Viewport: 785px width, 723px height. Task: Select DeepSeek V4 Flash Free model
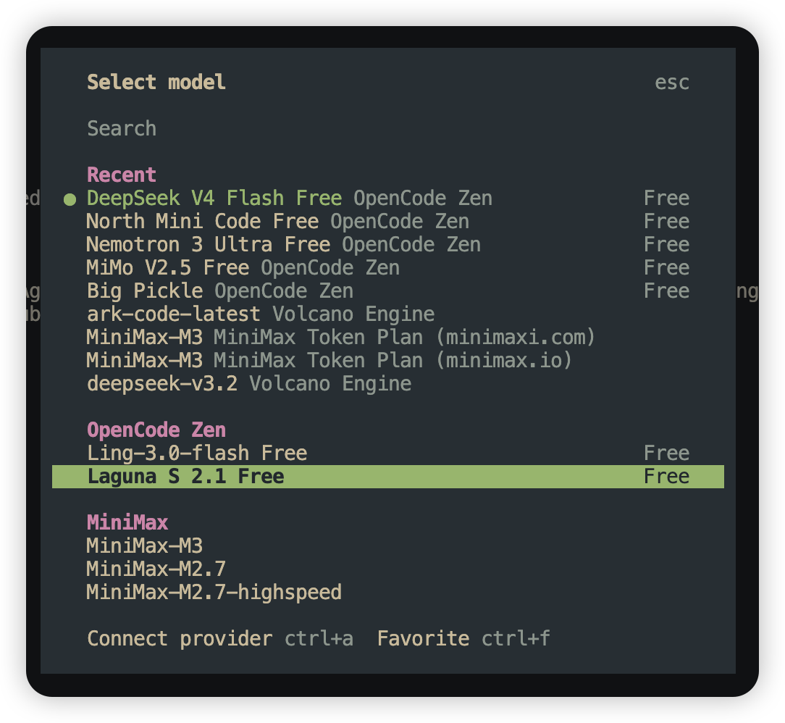[388, 198]
